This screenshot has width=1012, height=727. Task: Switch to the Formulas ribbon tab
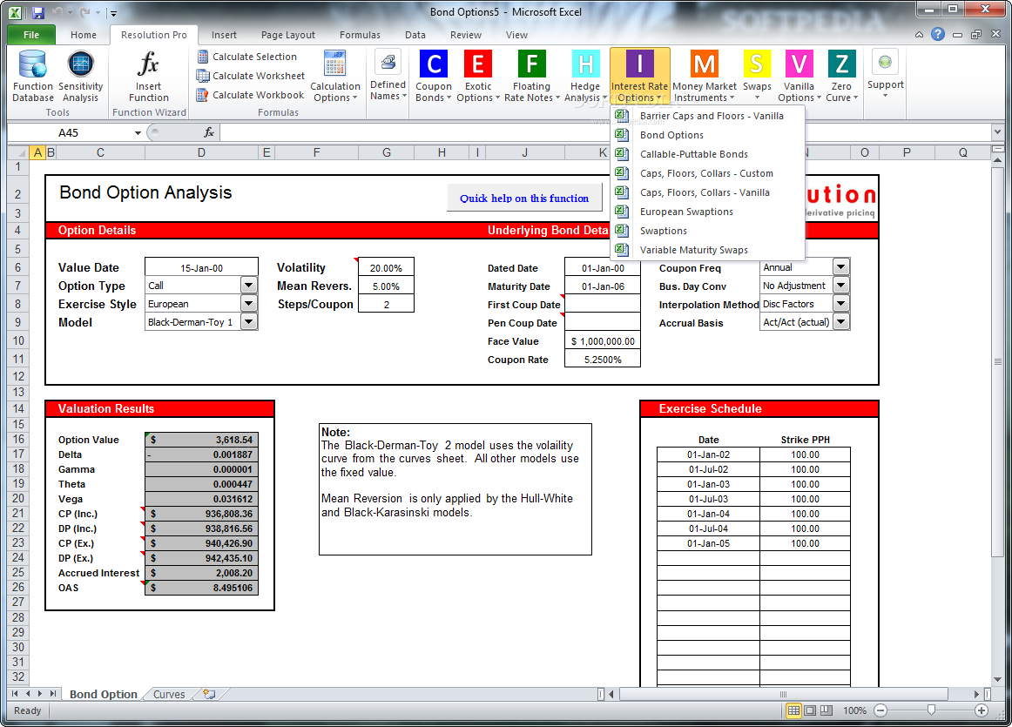tap(360, 35)
